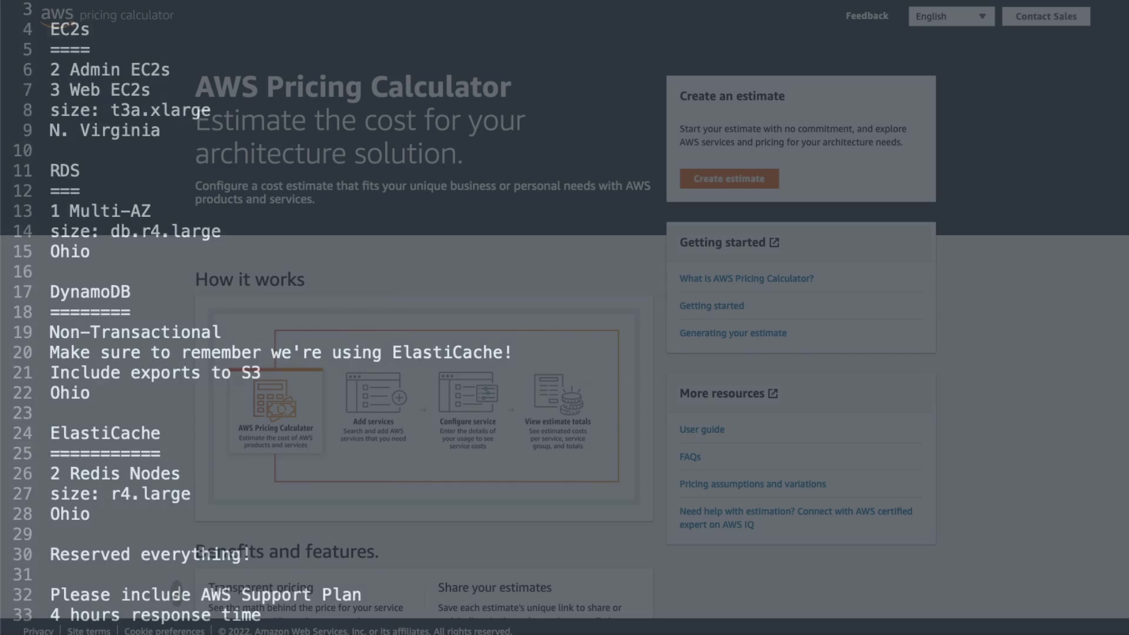Open the Privacy footer link

38,631
